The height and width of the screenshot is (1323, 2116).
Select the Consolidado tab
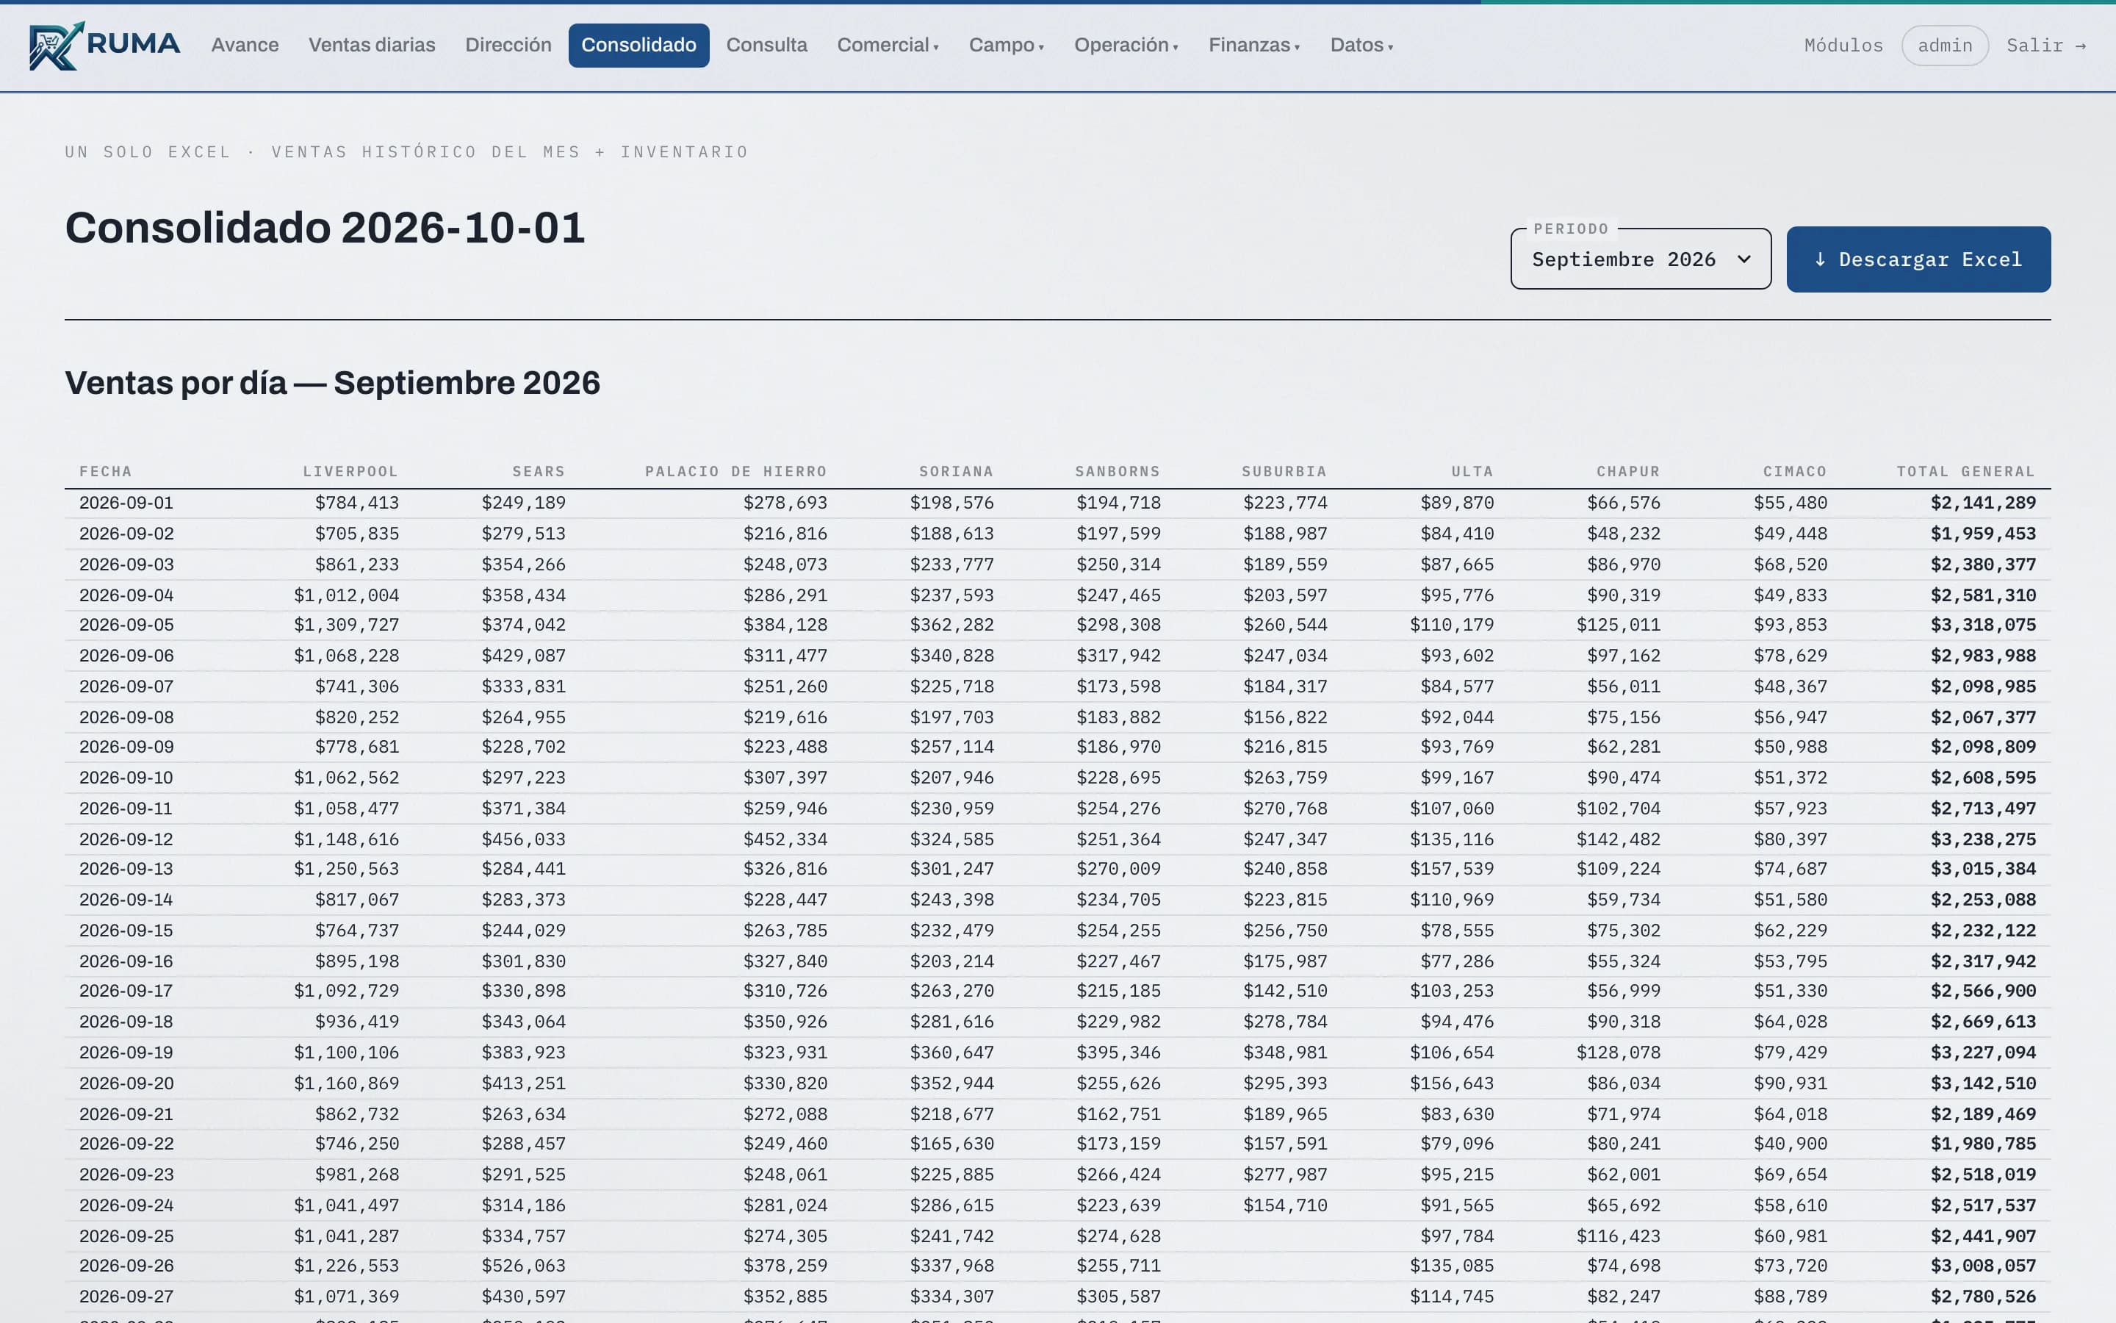click(638, 46)
